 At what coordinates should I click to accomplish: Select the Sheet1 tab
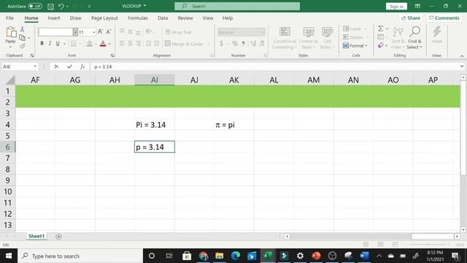click(36, 236)
